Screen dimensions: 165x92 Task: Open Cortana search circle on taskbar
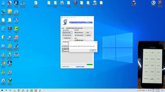click(x=6, y=90)
